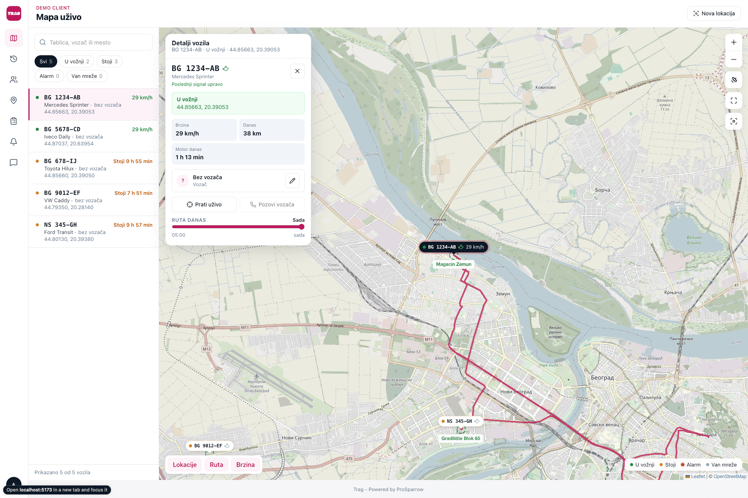Click the Prati uživo button
The image size is (748, 498).
[204, 204]
